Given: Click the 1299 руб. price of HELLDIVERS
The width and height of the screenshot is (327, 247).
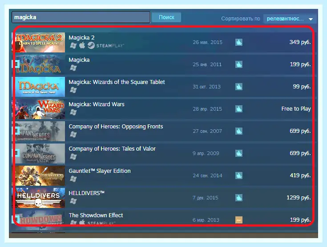Looking at the screenshot, I should click(299, 197).
